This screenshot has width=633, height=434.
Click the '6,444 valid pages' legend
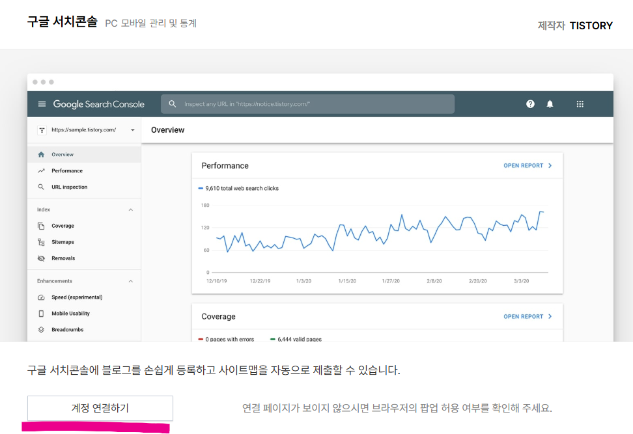pos(296,339)
